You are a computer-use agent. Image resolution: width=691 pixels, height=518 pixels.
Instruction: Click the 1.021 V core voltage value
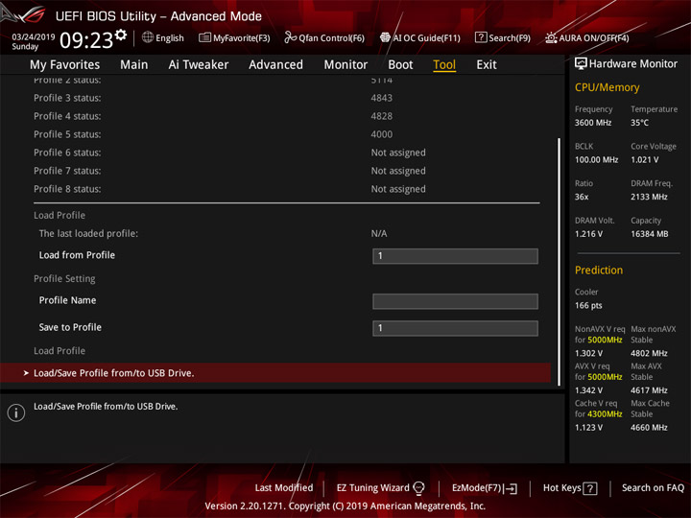[x=645, y=159]
